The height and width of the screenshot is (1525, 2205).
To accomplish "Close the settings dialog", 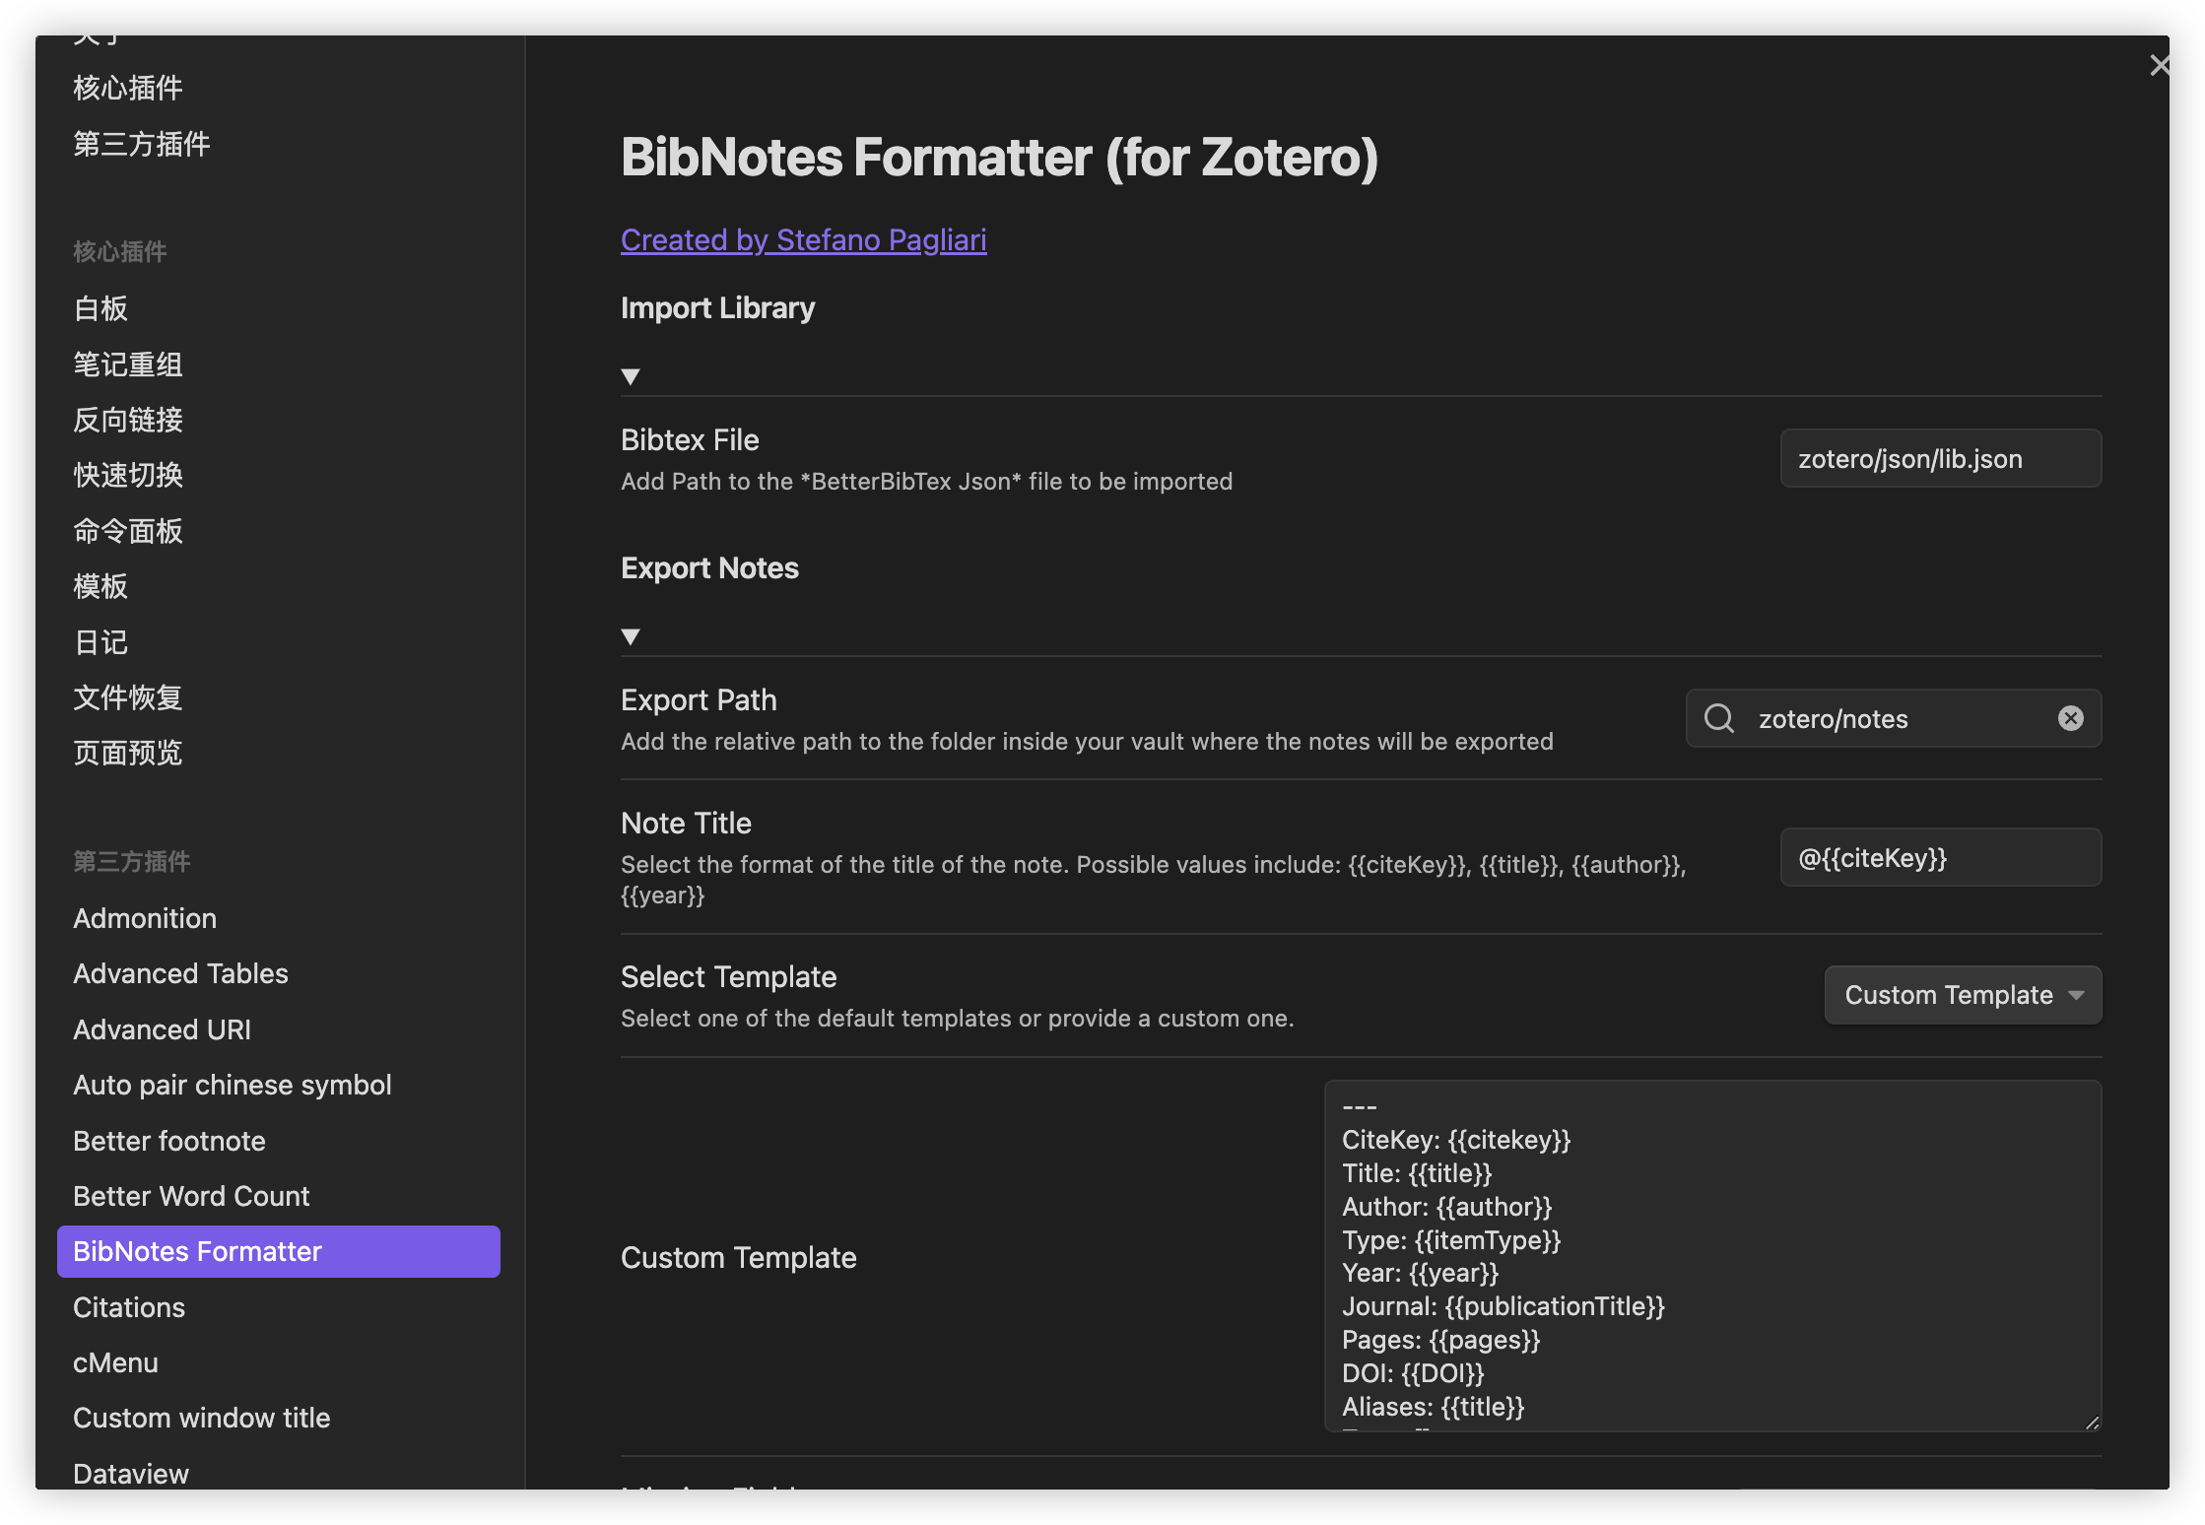I will (x=2159, y=66).
